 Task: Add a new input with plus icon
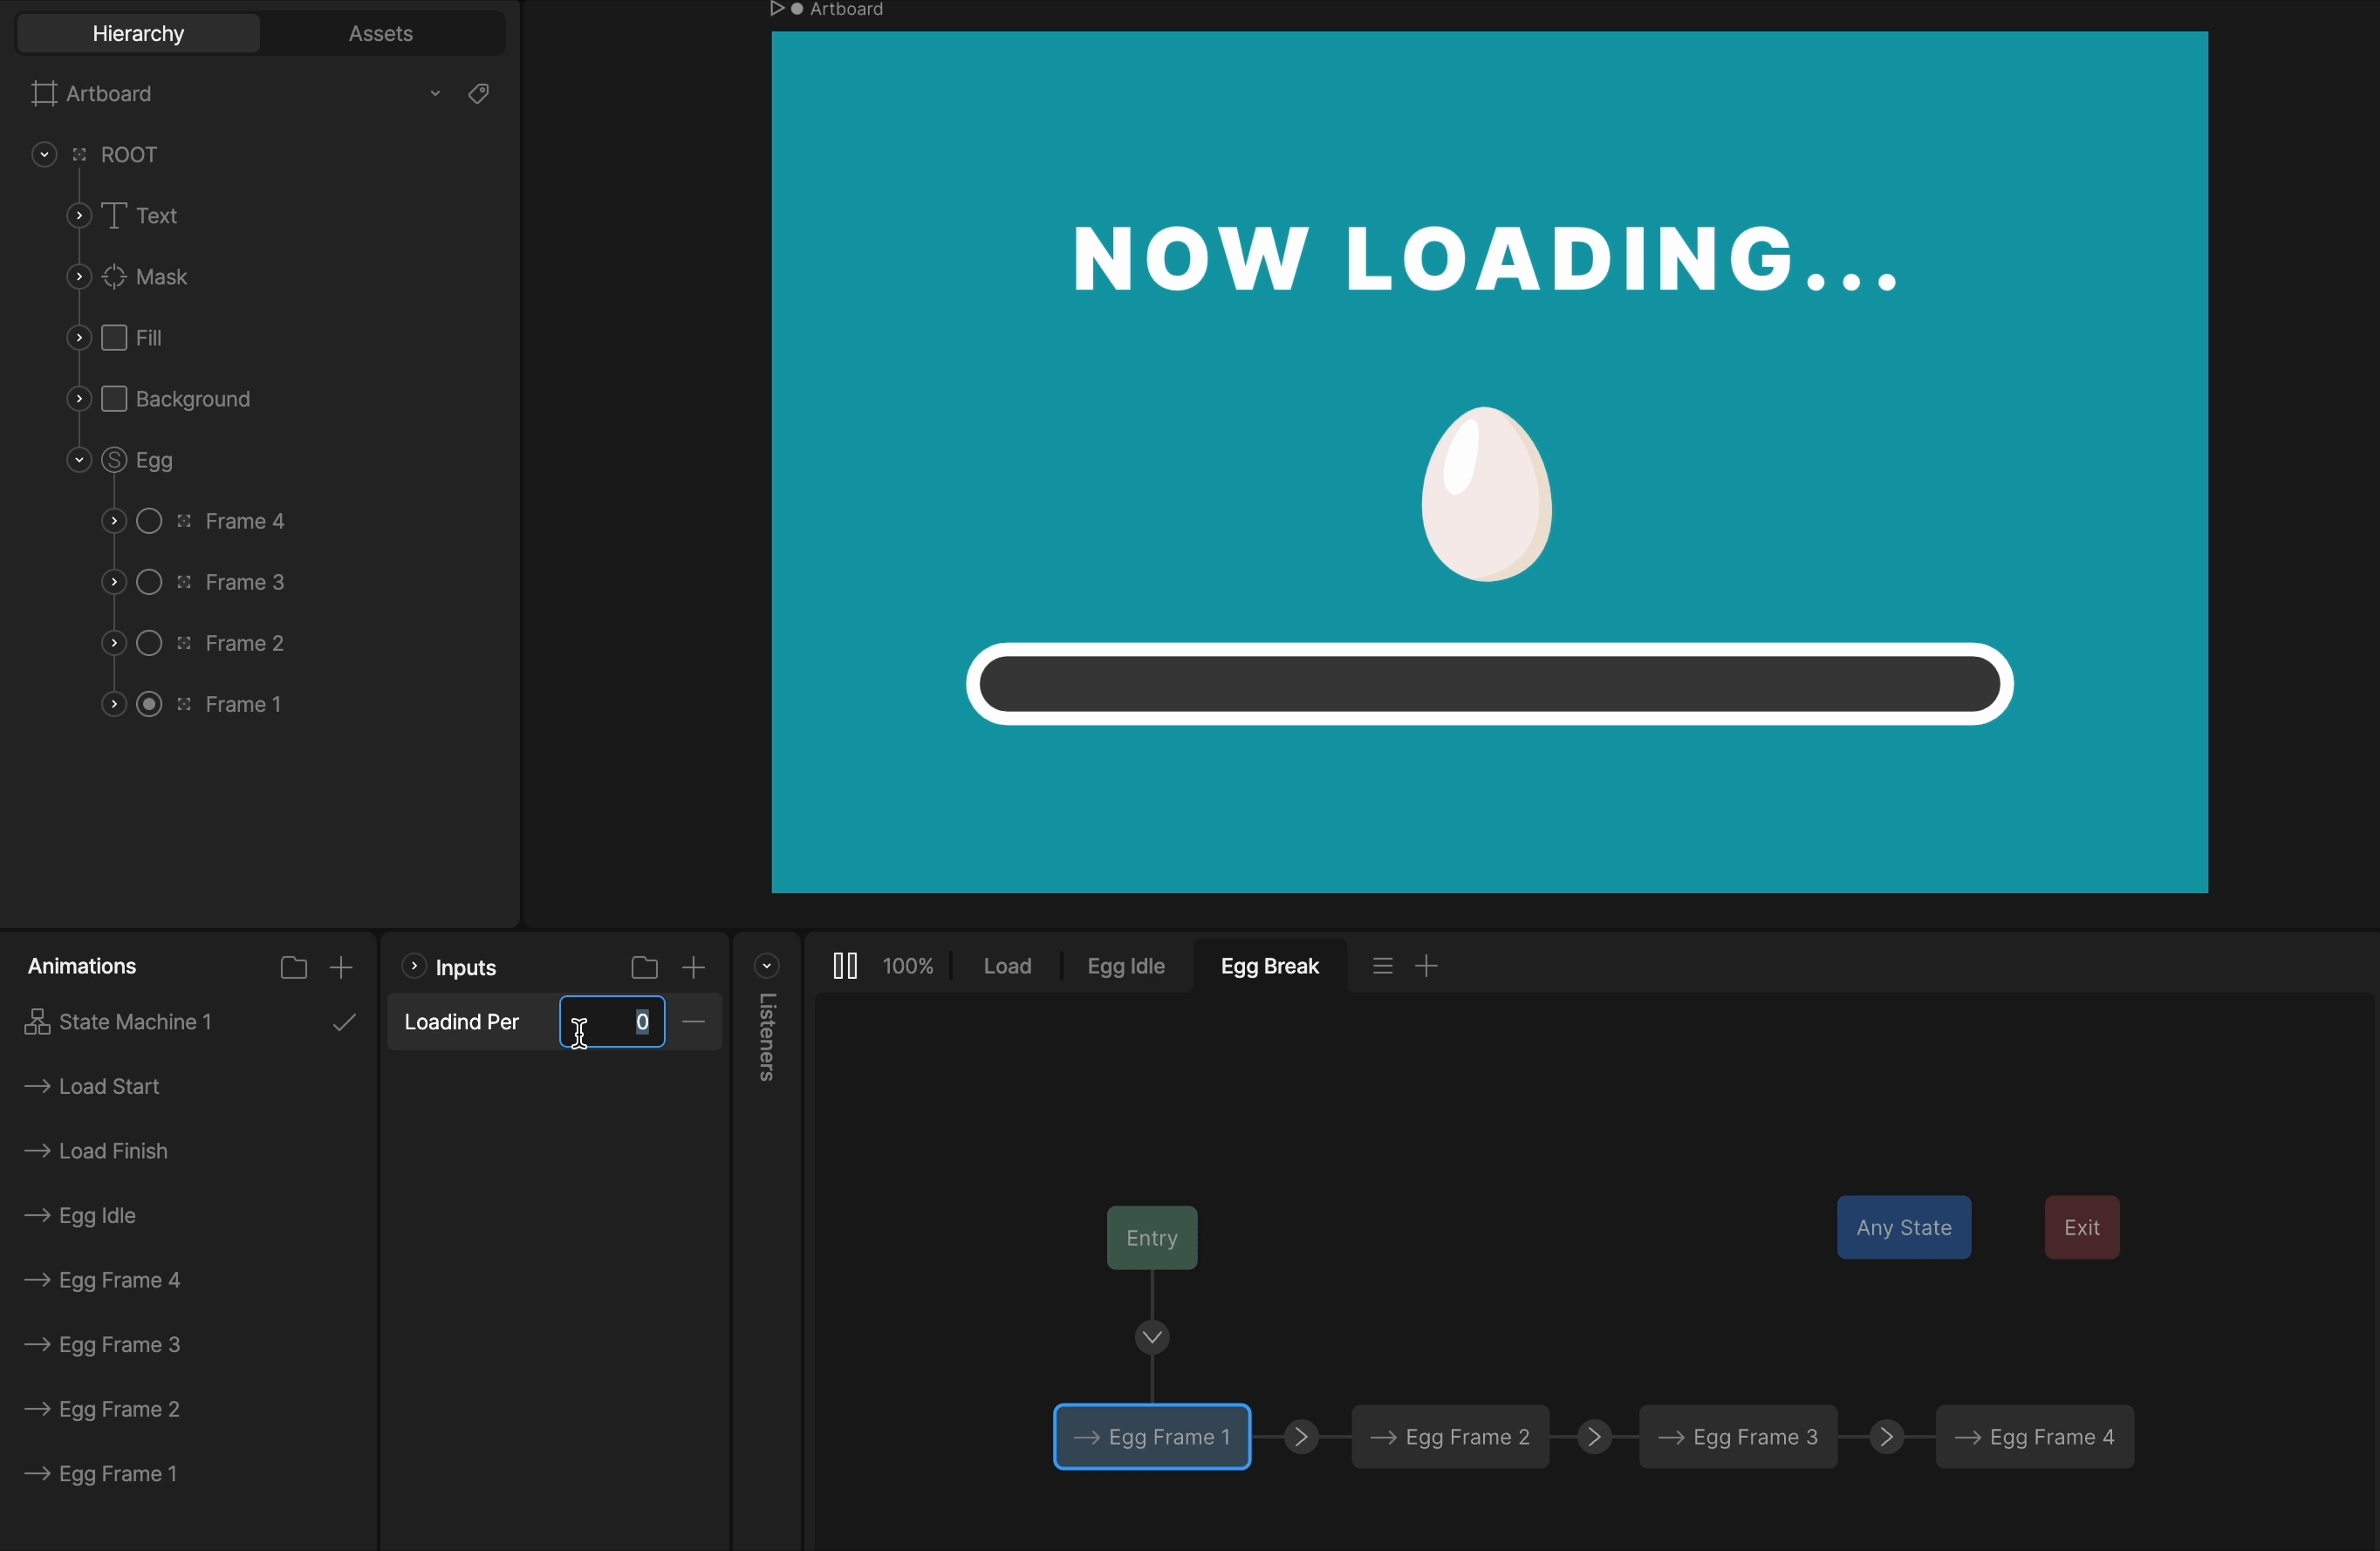693,967
